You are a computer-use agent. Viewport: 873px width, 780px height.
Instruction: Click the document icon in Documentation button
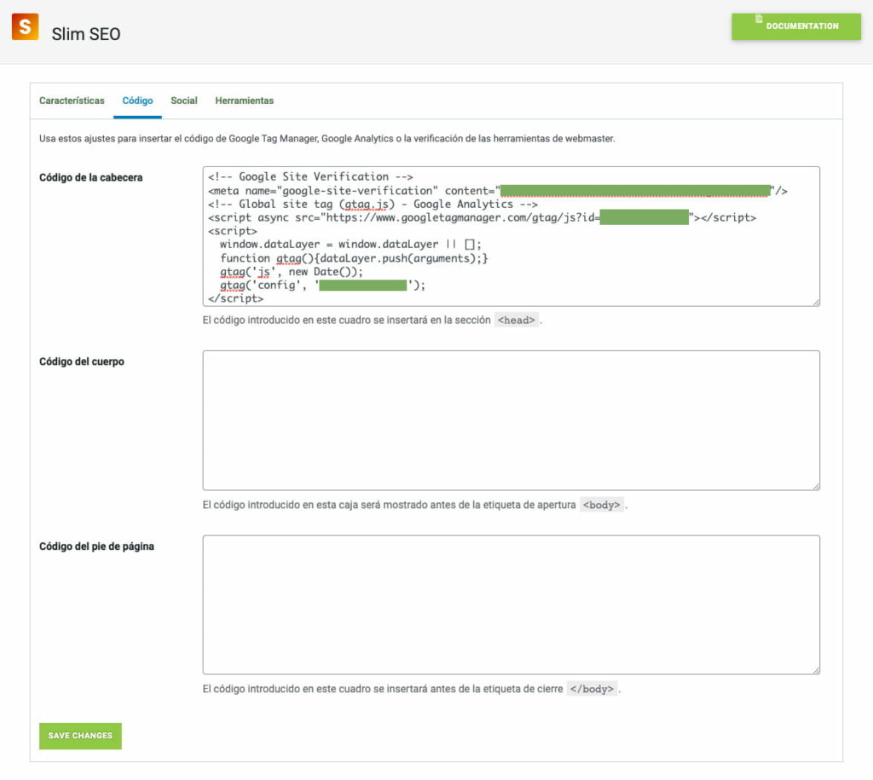pyautogui.click(x=758, y=19)
